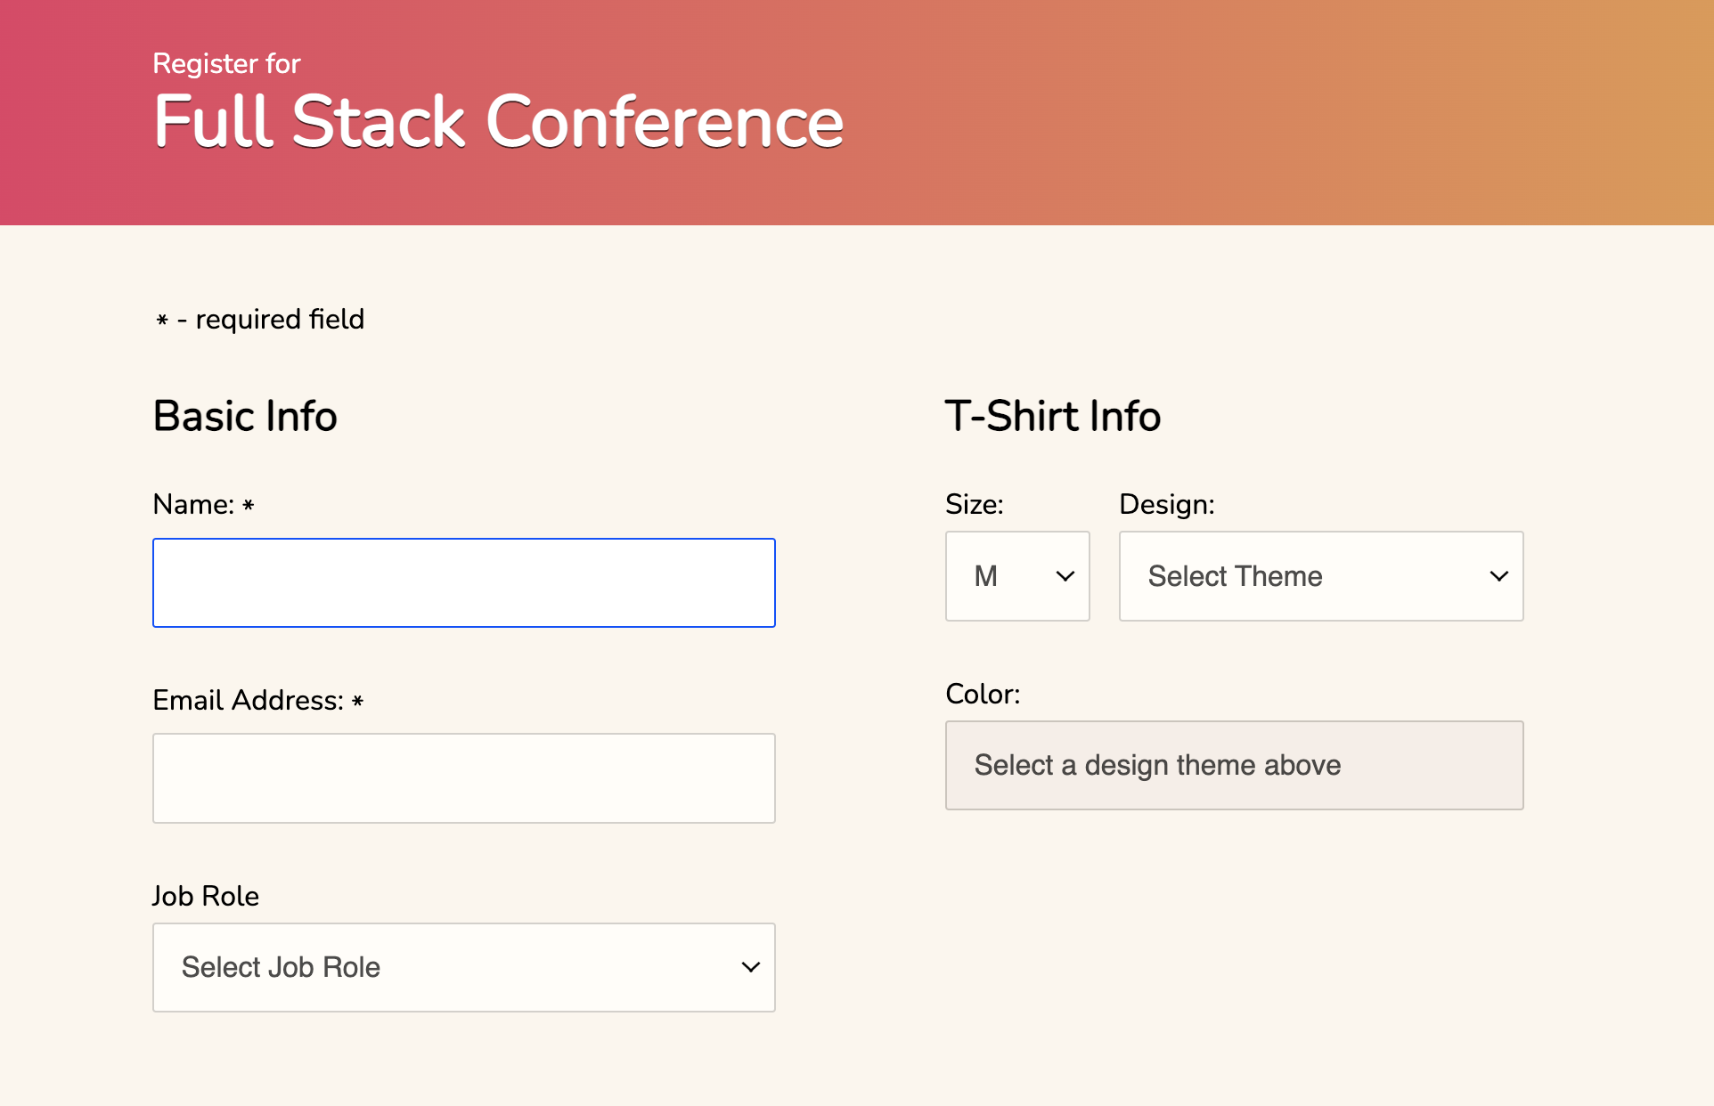Viewport: 1714px width, 1106px height.
Task: Click the Full Stack Conference heading
Action: coord(498,121)
